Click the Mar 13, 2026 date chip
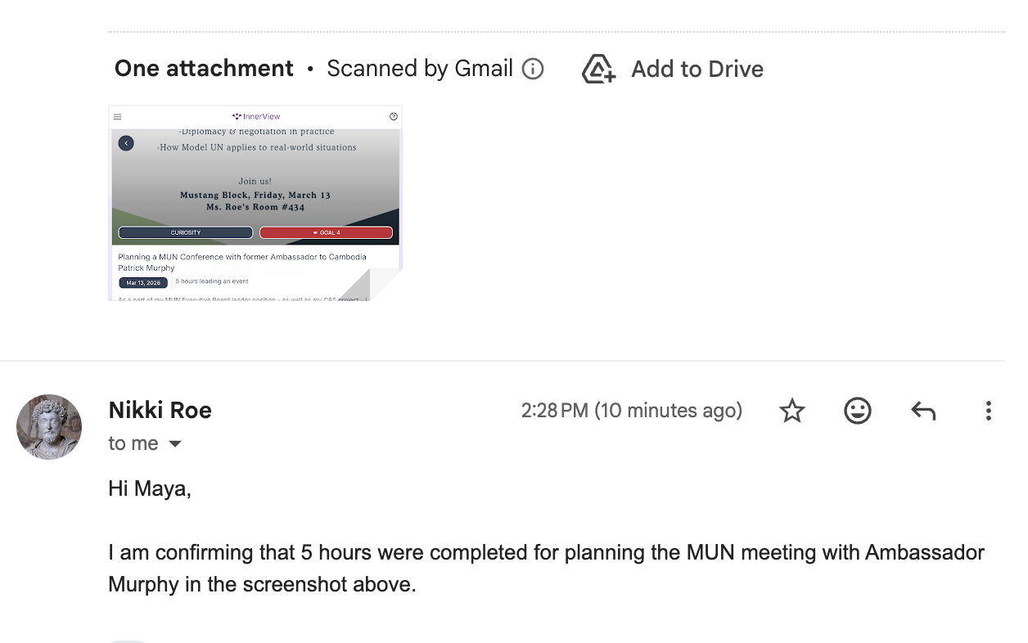Viewport: 1028px width, 643px height. coord(143,283)
